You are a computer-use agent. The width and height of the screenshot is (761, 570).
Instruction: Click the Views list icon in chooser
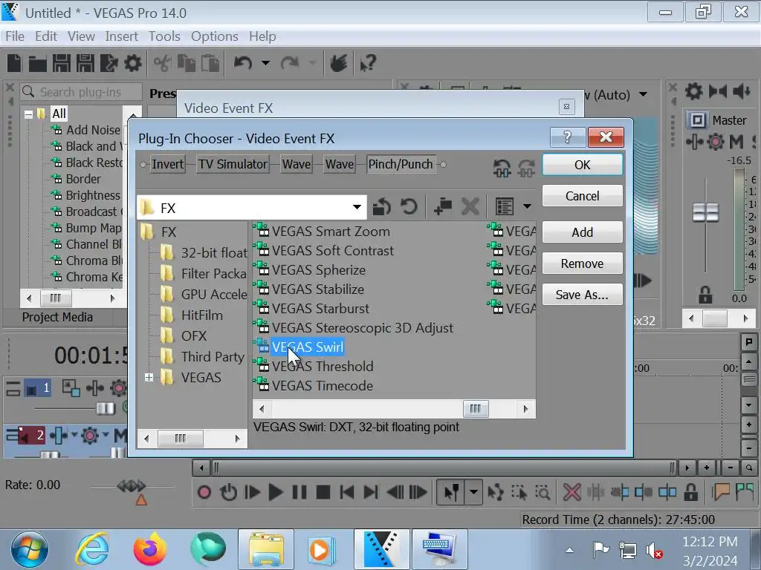pos(505,207)
